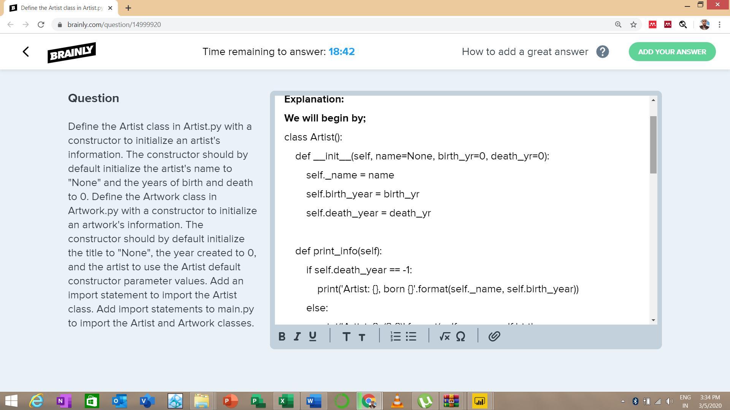Insert a bulleted list
730x410 pixels.
point(411,336)
